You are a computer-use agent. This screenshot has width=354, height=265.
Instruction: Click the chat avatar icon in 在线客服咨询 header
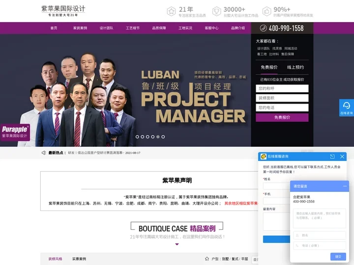click(x=263, y=157)
